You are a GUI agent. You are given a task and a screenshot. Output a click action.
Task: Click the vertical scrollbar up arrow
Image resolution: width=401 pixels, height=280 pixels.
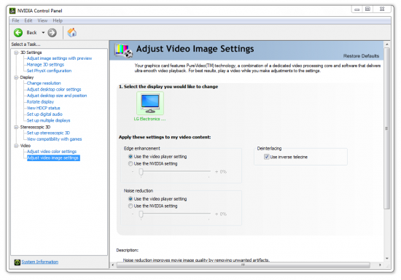coord(387,44)
